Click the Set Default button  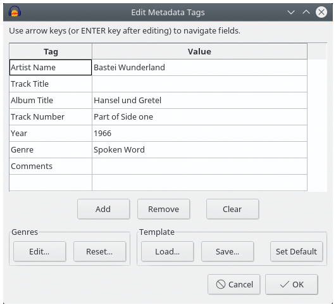(x=296, y=251)
